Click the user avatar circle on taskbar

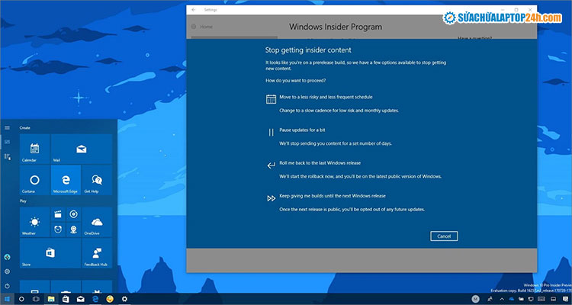(475, 299)
